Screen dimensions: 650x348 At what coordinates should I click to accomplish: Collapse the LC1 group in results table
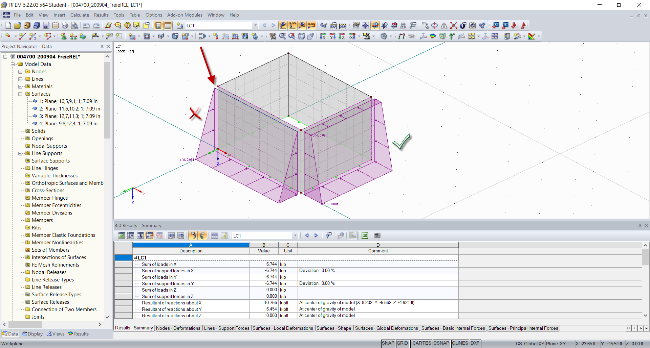pyautogui.click(x=135, y=257)
